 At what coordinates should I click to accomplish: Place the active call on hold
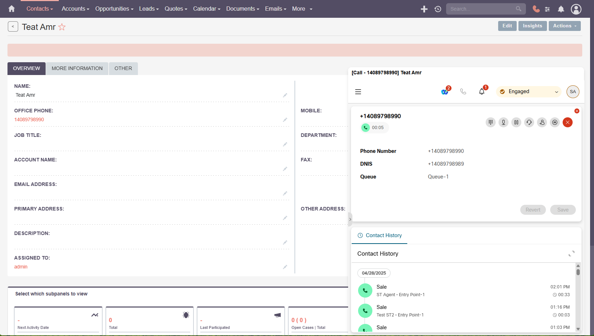pos(516,122)
